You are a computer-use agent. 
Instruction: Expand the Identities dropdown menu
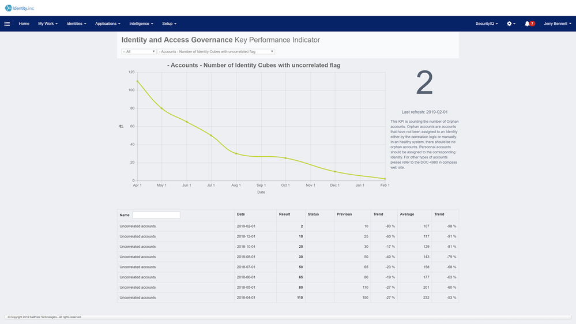(x=76, y=24)
